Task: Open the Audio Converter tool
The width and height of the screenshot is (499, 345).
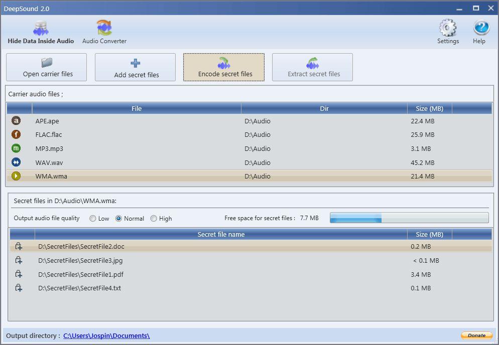Action: [104, 32]
